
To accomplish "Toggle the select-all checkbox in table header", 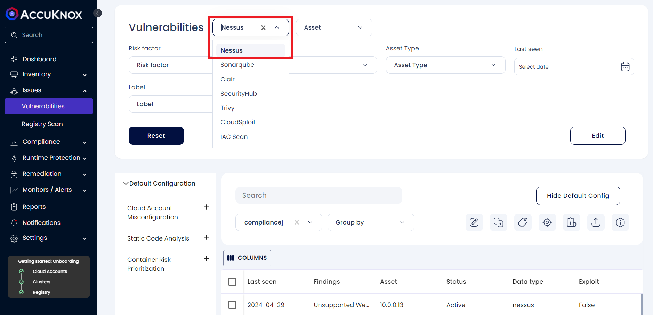I will pos(232,282).
